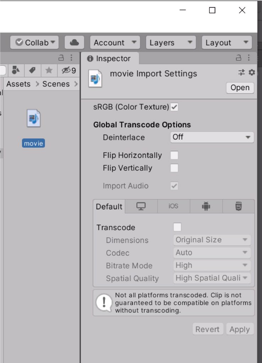Click the Search by Type icon

pos(16,70)
